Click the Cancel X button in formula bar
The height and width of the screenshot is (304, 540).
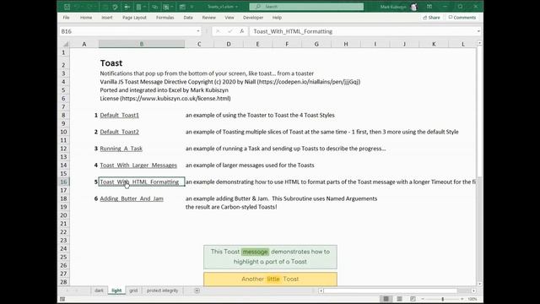(x=218, y=31)
